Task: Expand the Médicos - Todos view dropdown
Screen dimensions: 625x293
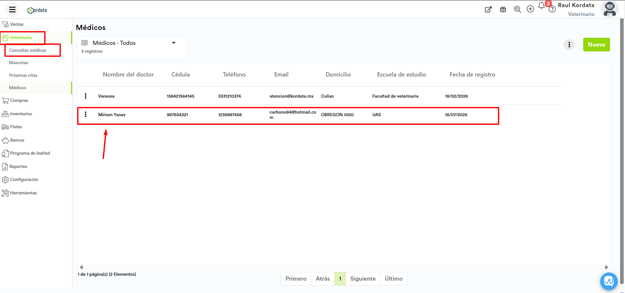Action: [x=174, y=43]
